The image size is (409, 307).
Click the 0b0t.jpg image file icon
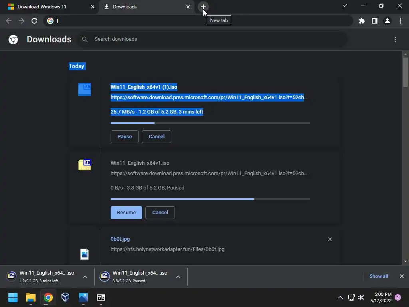click(85, 254)
